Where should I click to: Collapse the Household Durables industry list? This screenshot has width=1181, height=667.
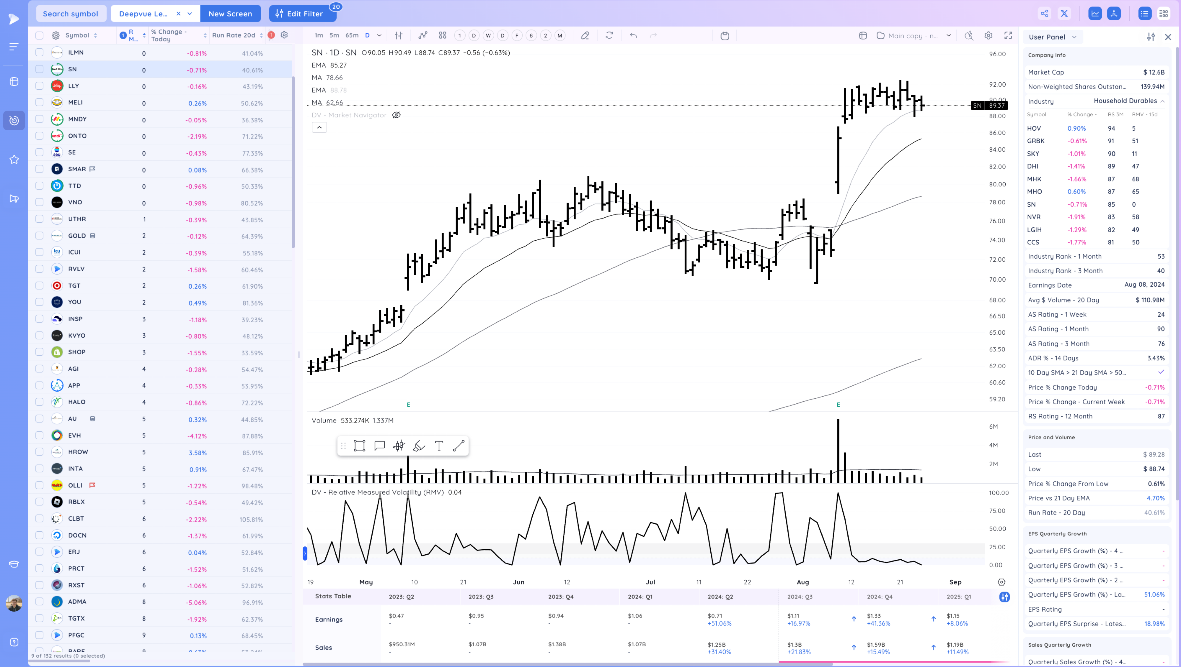(1162, 101)
